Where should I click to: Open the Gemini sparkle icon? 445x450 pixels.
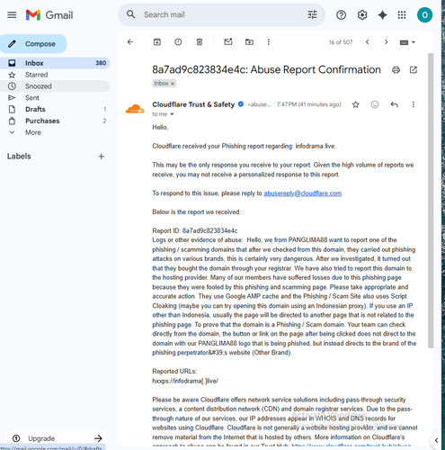[x=382, y=14]
